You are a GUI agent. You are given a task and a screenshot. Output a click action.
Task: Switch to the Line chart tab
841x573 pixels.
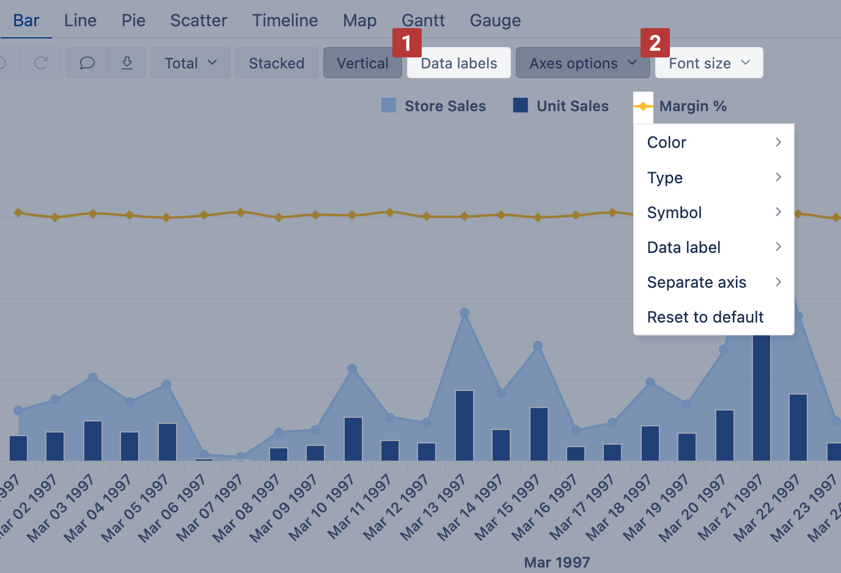[x=80, y=20]
